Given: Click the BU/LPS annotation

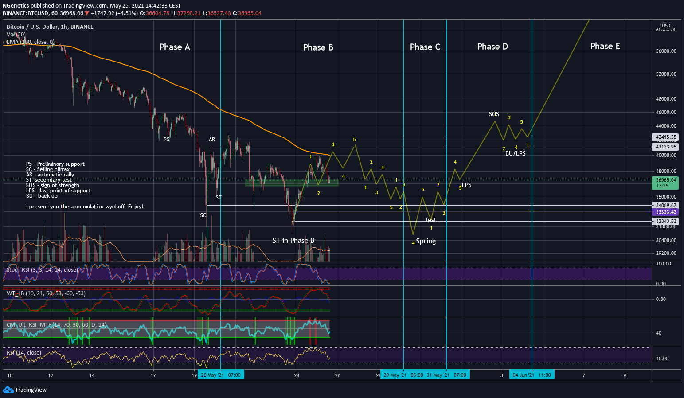Looking at the screenshot, I should [x=516, y=153].
